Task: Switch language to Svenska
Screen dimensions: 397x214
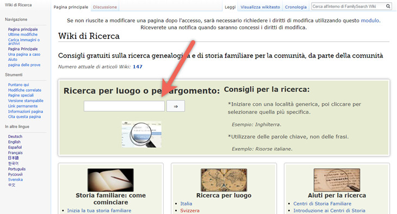Action: click(x=15, y=180)
